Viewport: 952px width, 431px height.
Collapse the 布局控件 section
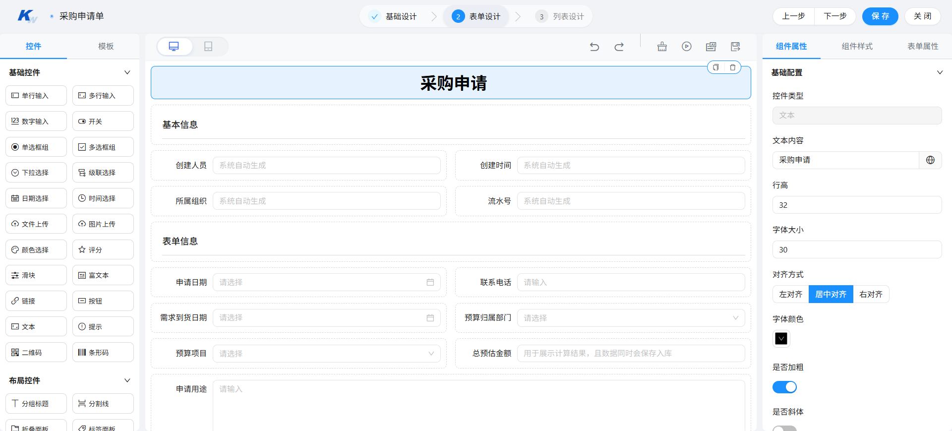click(127, 380)
